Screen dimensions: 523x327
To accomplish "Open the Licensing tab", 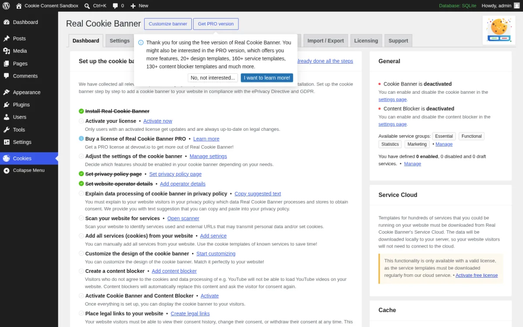I will pos(366,41).
